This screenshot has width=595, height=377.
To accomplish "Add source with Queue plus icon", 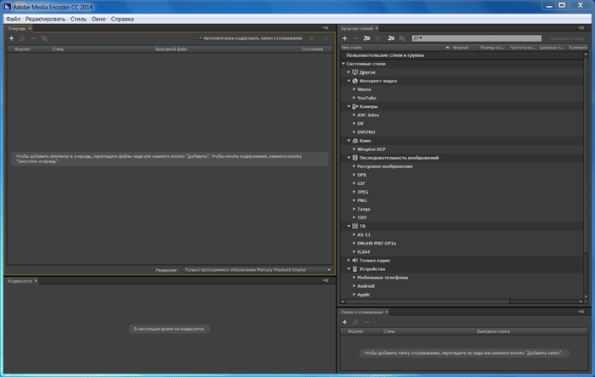I will point(11,38).
